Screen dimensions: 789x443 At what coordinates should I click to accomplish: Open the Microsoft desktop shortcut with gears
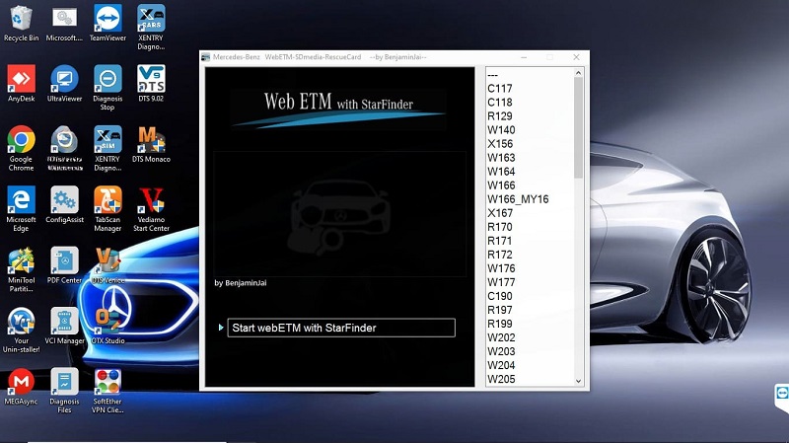click(x=64, y=24)
